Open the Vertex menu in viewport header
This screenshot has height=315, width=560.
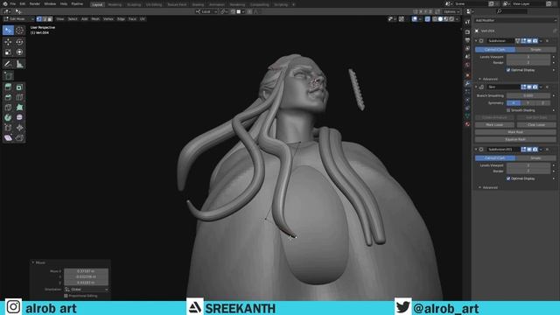pyautogui.click(x=108, y=19)
